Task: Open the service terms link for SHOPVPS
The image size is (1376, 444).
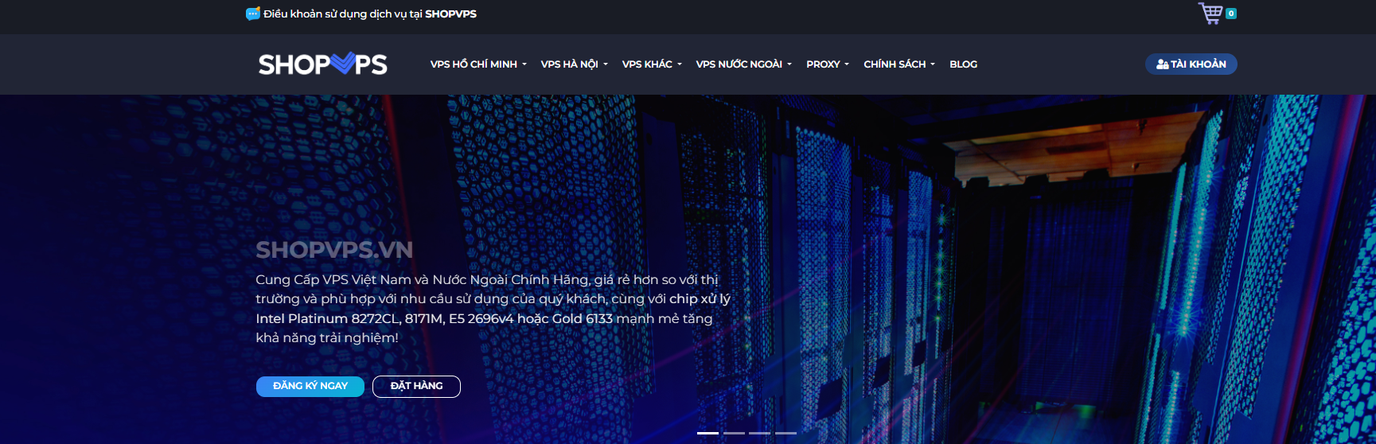Action: pos(370,14)
